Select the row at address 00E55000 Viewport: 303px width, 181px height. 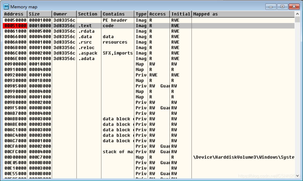(x=148, y=174)
